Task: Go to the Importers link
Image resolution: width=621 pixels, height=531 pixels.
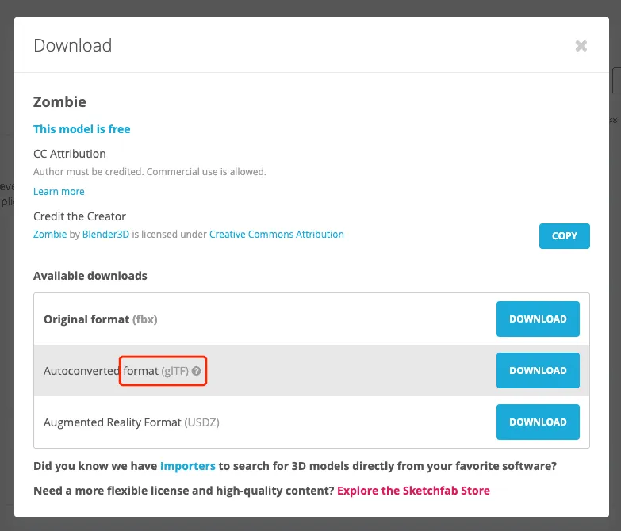Action: click(187, 466)
